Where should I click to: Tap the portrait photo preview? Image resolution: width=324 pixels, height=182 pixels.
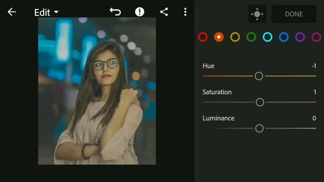point(97,91)
